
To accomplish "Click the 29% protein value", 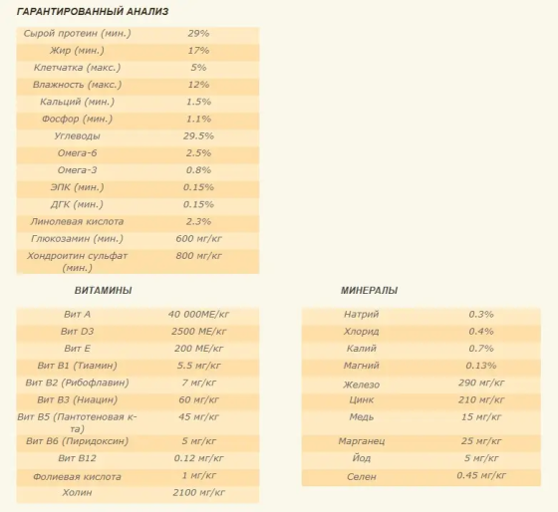I will coord(198,34).
